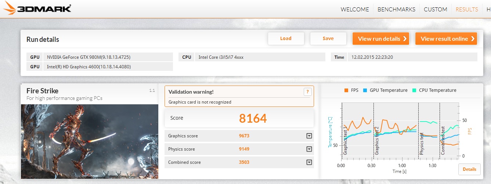The width and height of the screenshot is (491, 184).
Task: Click the Fire Strike title
Action: (42, 91)
